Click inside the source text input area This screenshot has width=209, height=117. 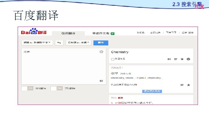[64, 66]
